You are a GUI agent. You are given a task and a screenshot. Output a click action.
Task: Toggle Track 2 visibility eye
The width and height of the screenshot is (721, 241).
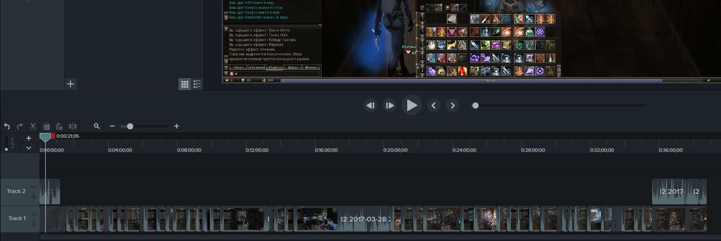pos(34,187)
